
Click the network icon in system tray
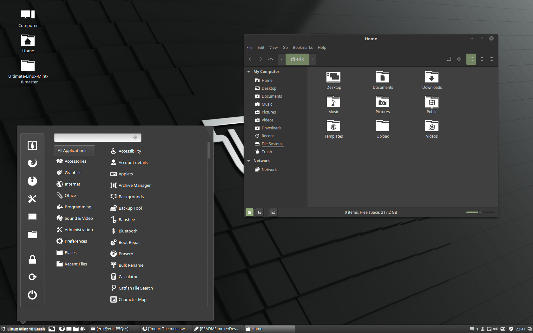coord(489,329)
